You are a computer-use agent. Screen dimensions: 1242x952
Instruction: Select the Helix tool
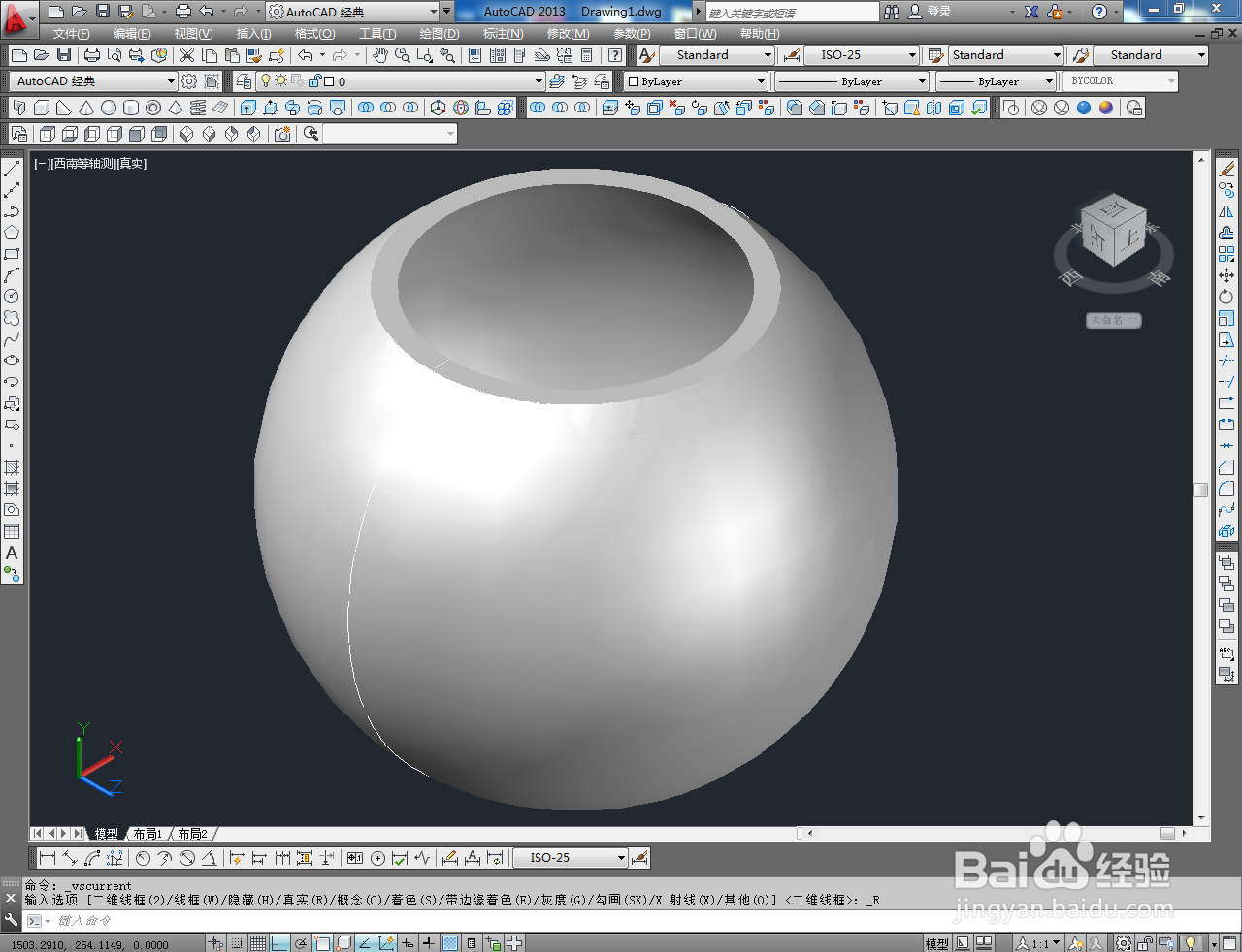click(198, 108)
